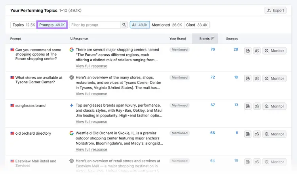297x175 pixels.
Task: View full response for old orchard directory
Action: (91, 149)
